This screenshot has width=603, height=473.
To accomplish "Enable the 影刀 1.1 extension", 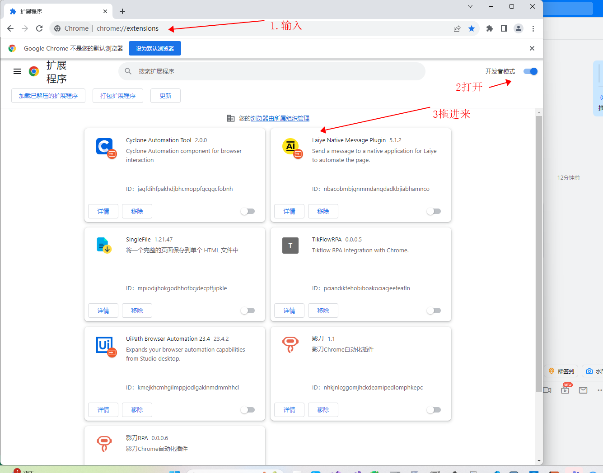I will [434, 410].
